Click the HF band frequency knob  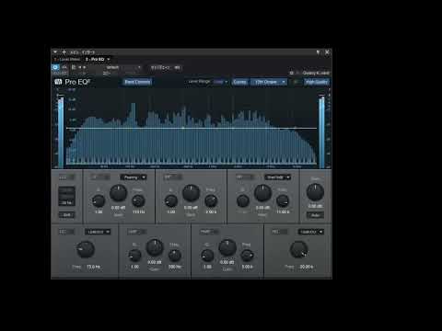tap(283, 201)
